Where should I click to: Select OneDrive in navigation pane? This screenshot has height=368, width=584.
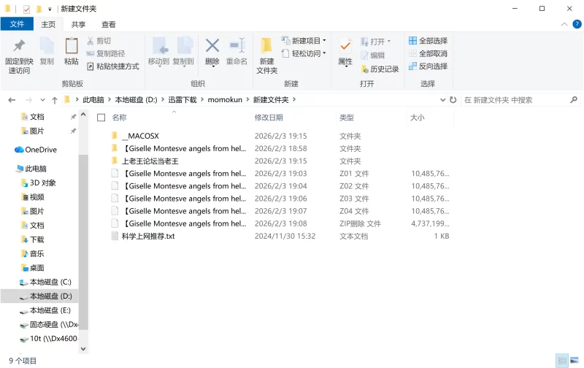click(x=36, y=150)
